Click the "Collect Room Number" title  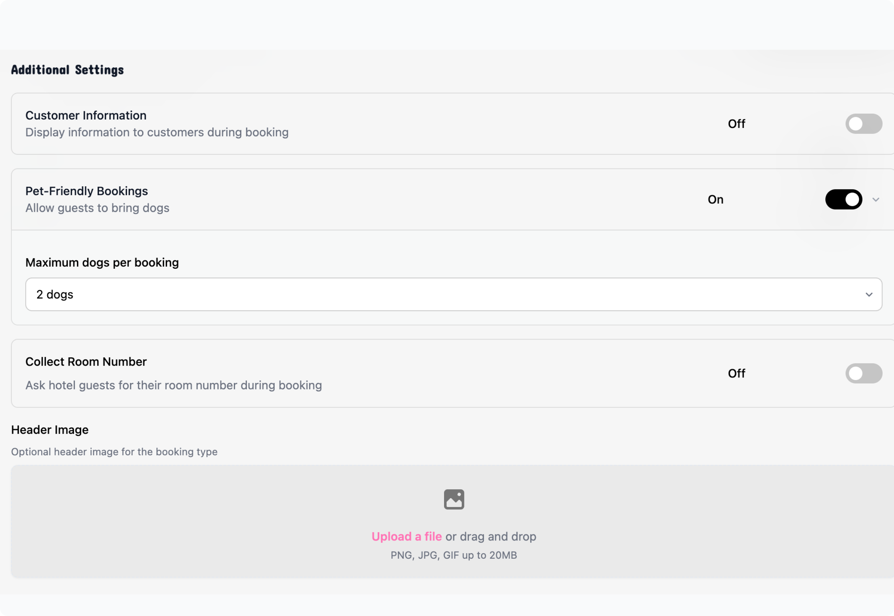86,362
